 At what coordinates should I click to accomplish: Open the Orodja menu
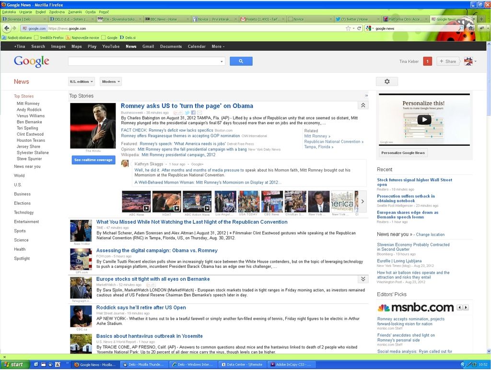pos(91,12)
